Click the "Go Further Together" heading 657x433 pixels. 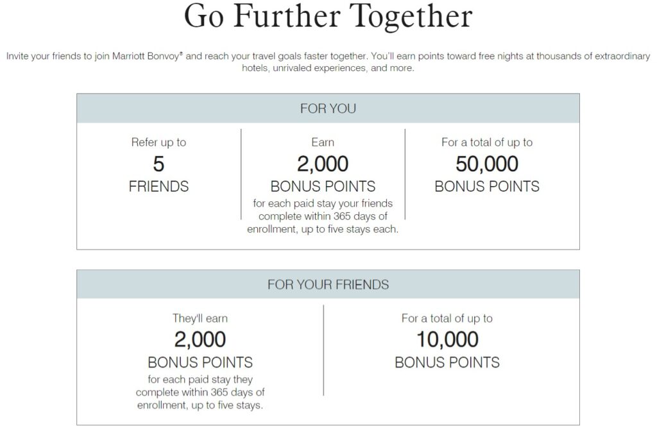pos(328,18)
